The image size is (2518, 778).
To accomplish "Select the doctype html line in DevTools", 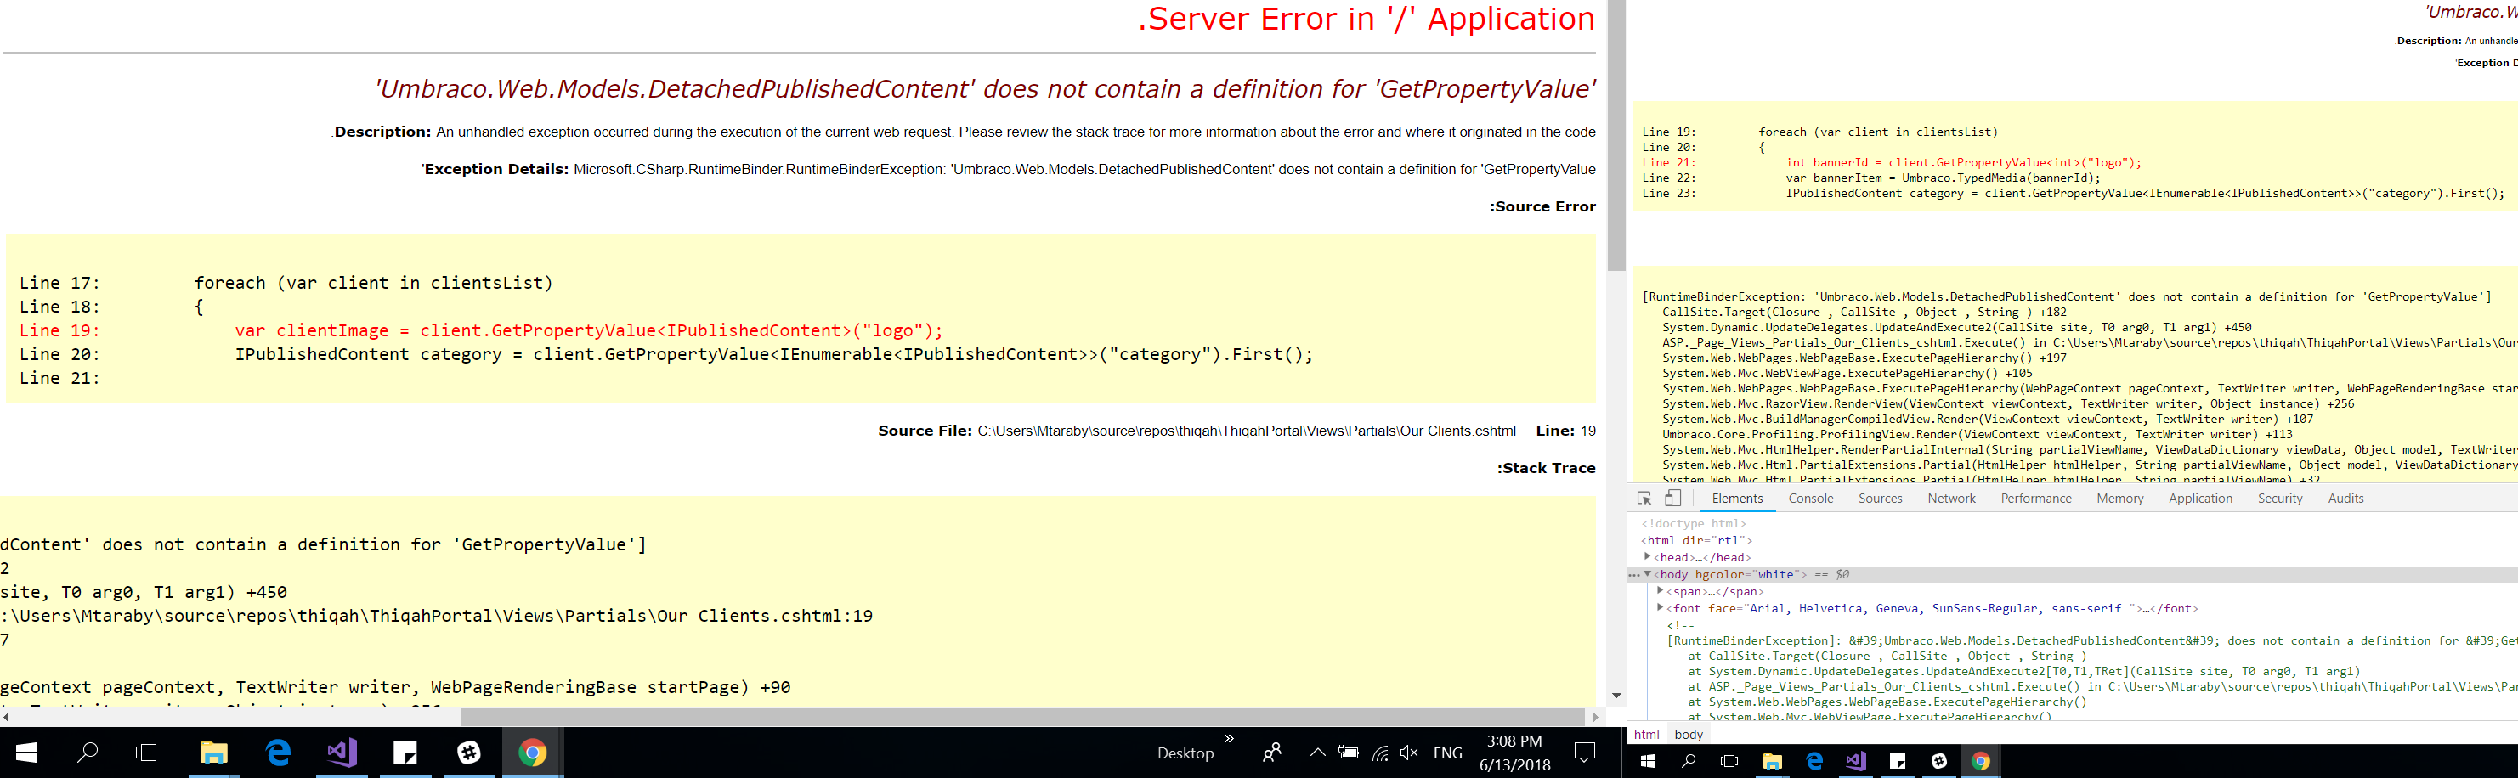I will click(1693, 524).
